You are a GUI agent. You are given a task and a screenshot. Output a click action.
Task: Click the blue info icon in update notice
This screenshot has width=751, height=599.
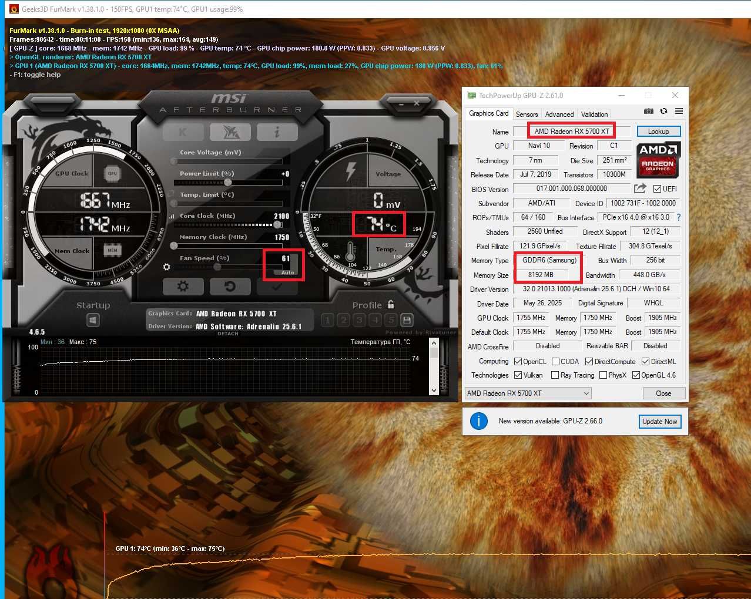pyautogui.click(x=479, y=421)
